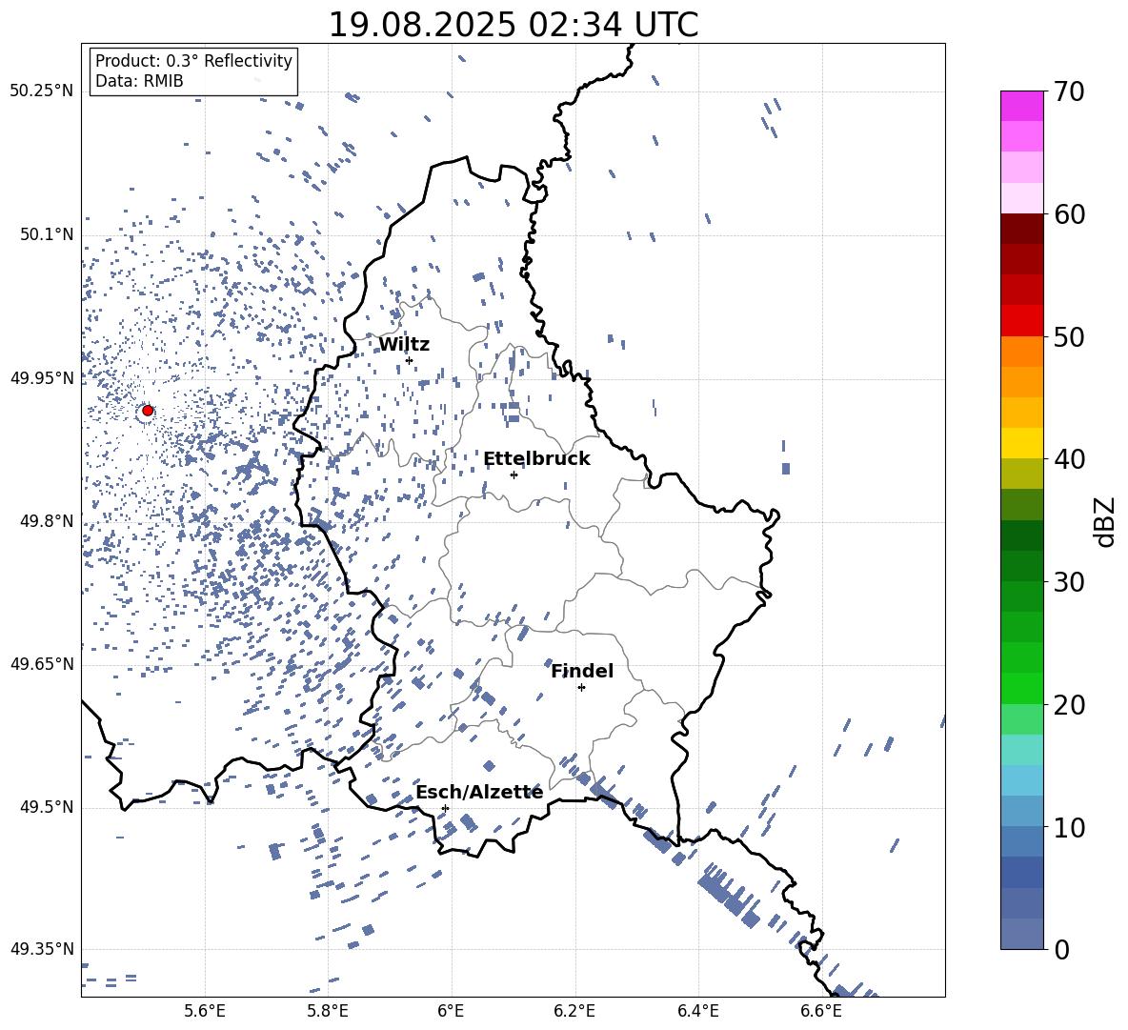Click the Esch/Alzette station cross marker
1128x1030 pixels.
point(445,808)
